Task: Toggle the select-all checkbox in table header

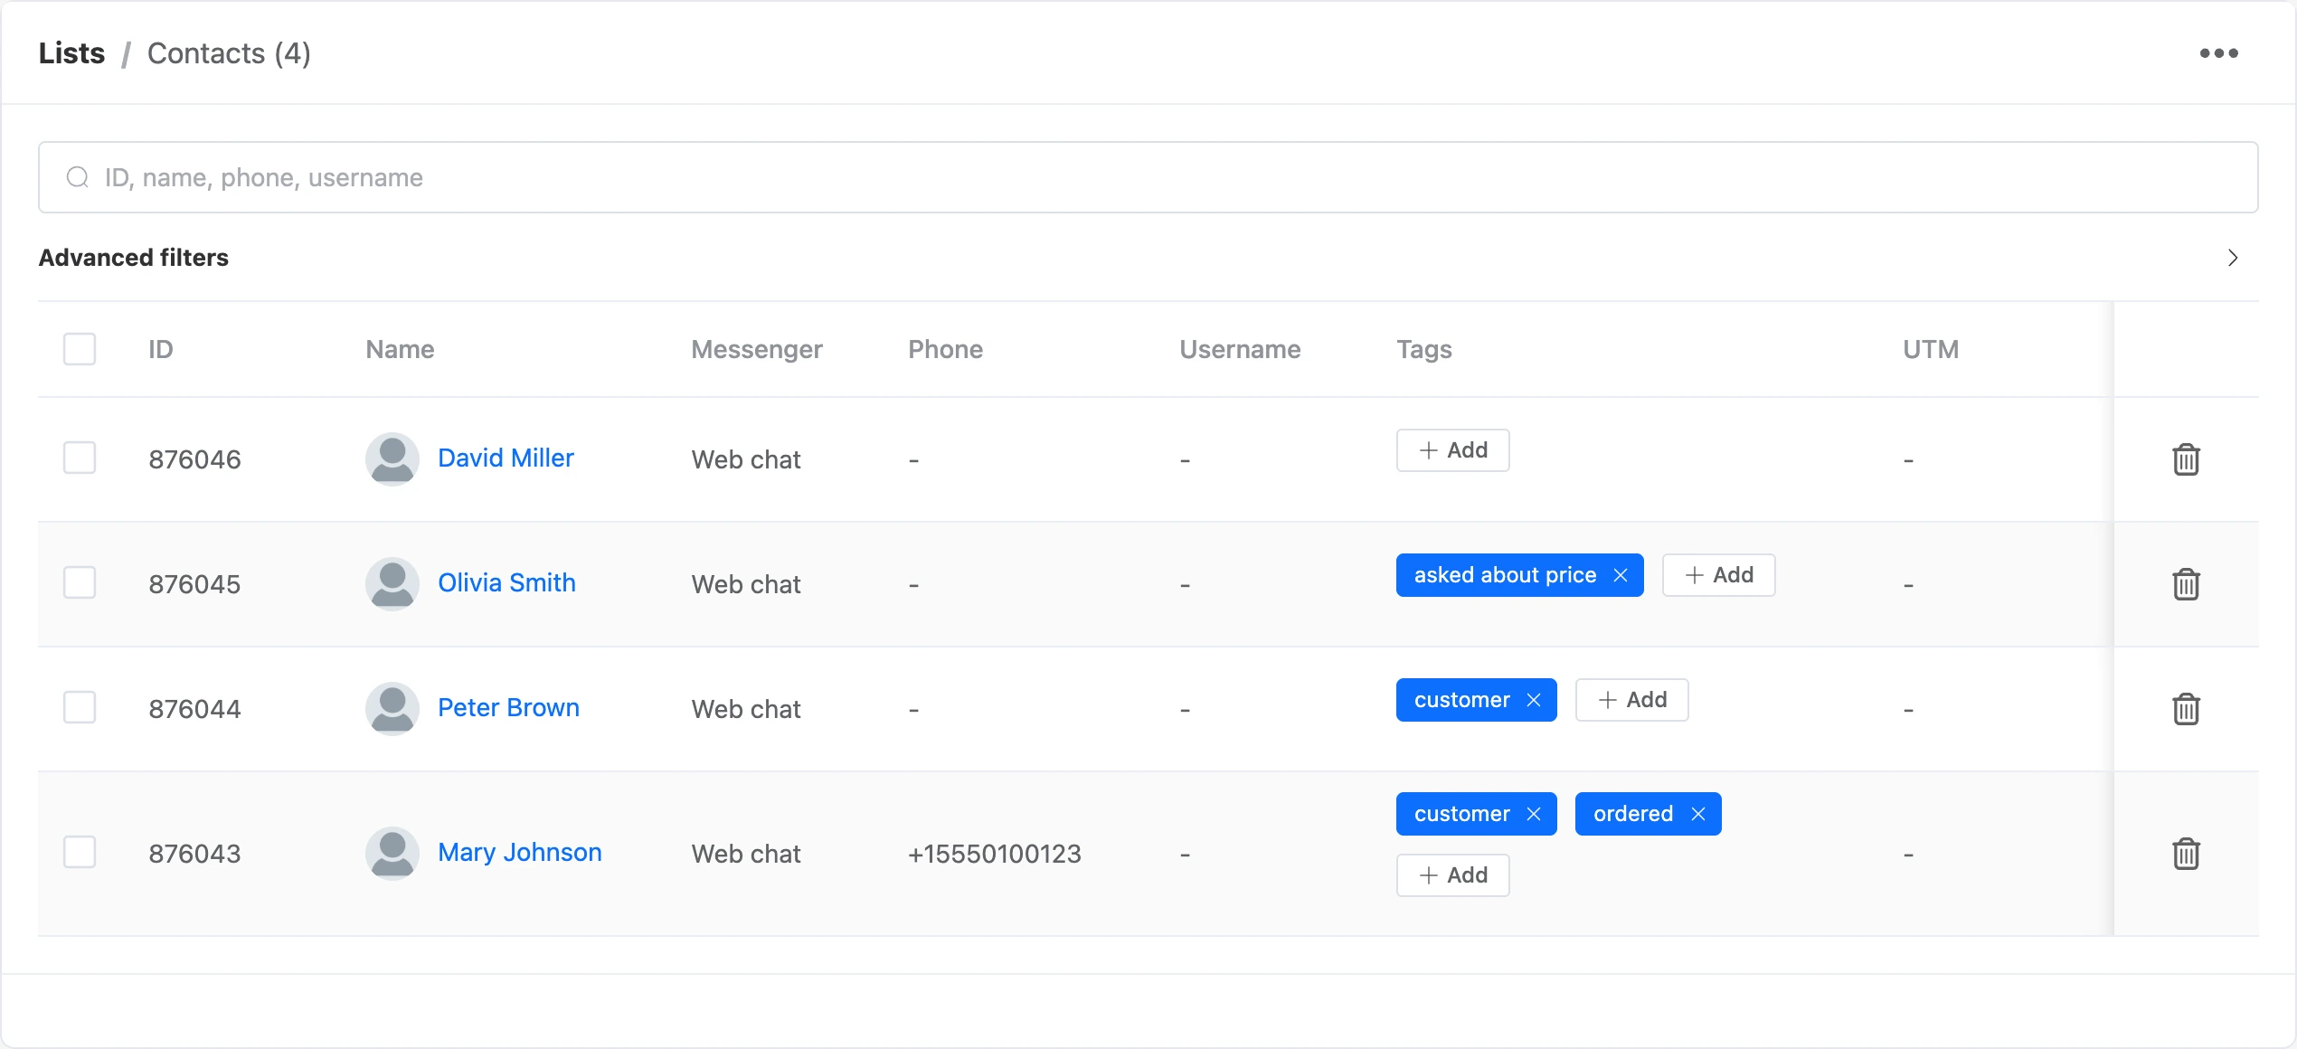Action: 80,349
